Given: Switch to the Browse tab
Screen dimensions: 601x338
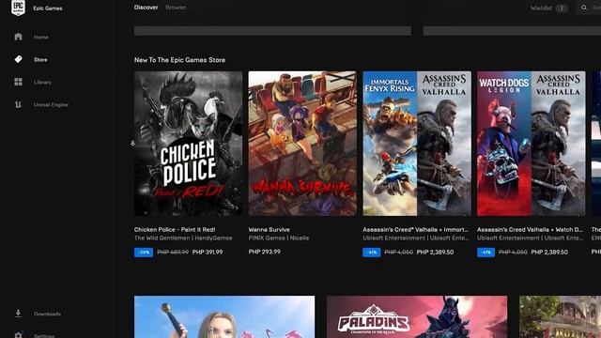Looking at the screenshot, I should (176, 8).
